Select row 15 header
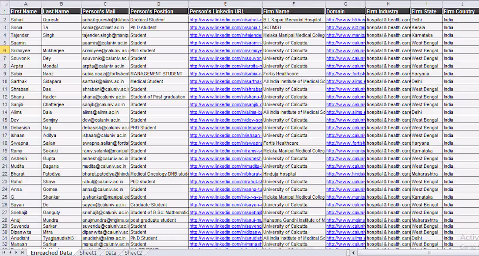This screenshot has width=479, height=256. pos(5,120)
